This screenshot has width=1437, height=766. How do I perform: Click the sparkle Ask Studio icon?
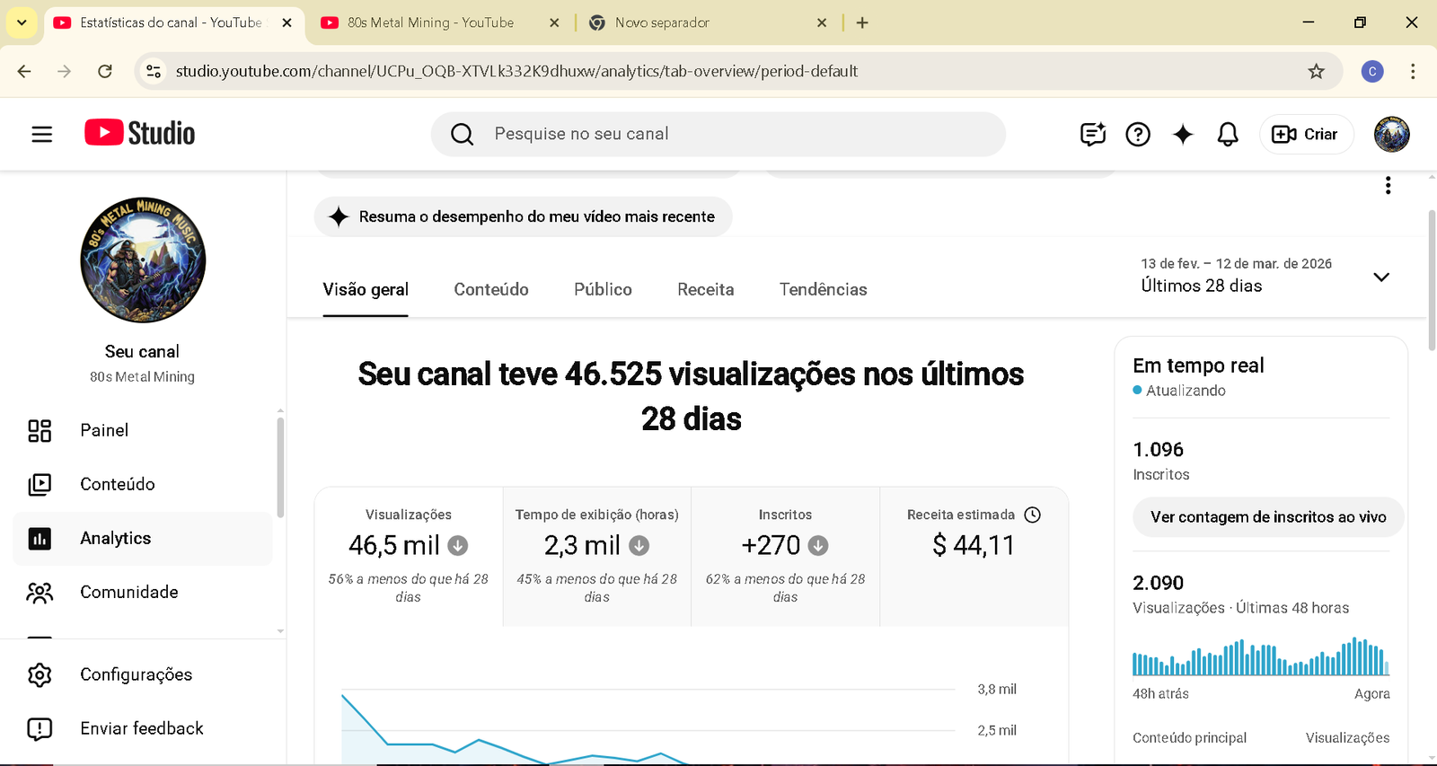tap(1183, 135)
